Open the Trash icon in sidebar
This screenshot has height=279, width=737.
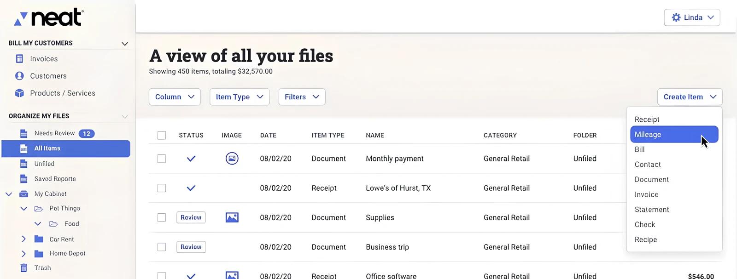pos(24,268)
